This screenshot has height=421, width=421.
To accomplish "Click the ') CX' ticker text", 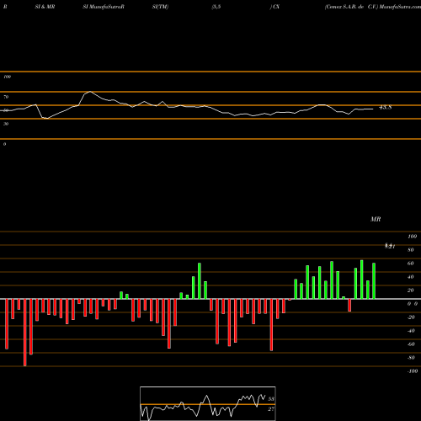I will pyautogui.click(x=274, y=7).
